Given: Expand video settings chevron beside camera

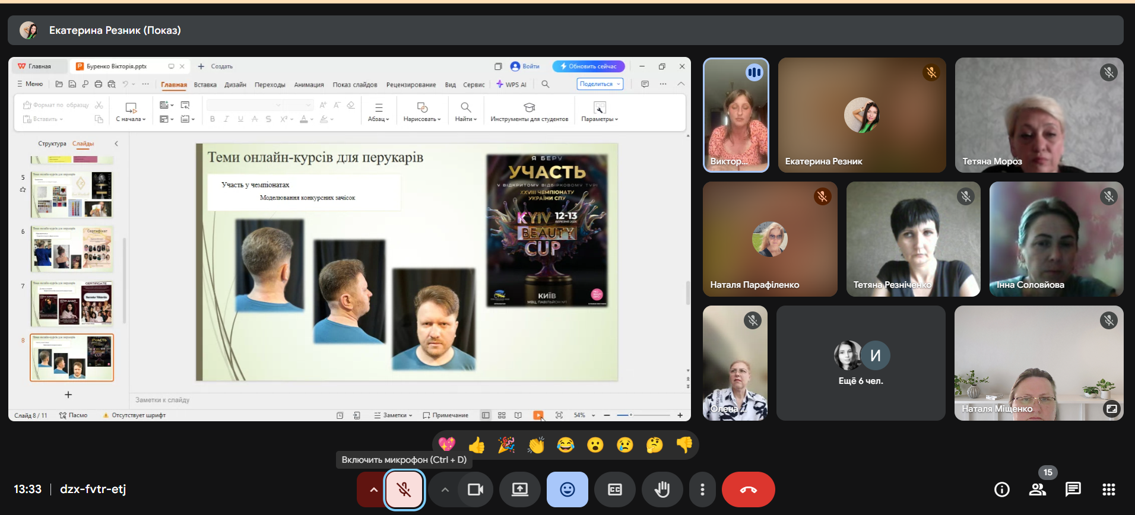Looking at the screenshot, I should [445, 489].
